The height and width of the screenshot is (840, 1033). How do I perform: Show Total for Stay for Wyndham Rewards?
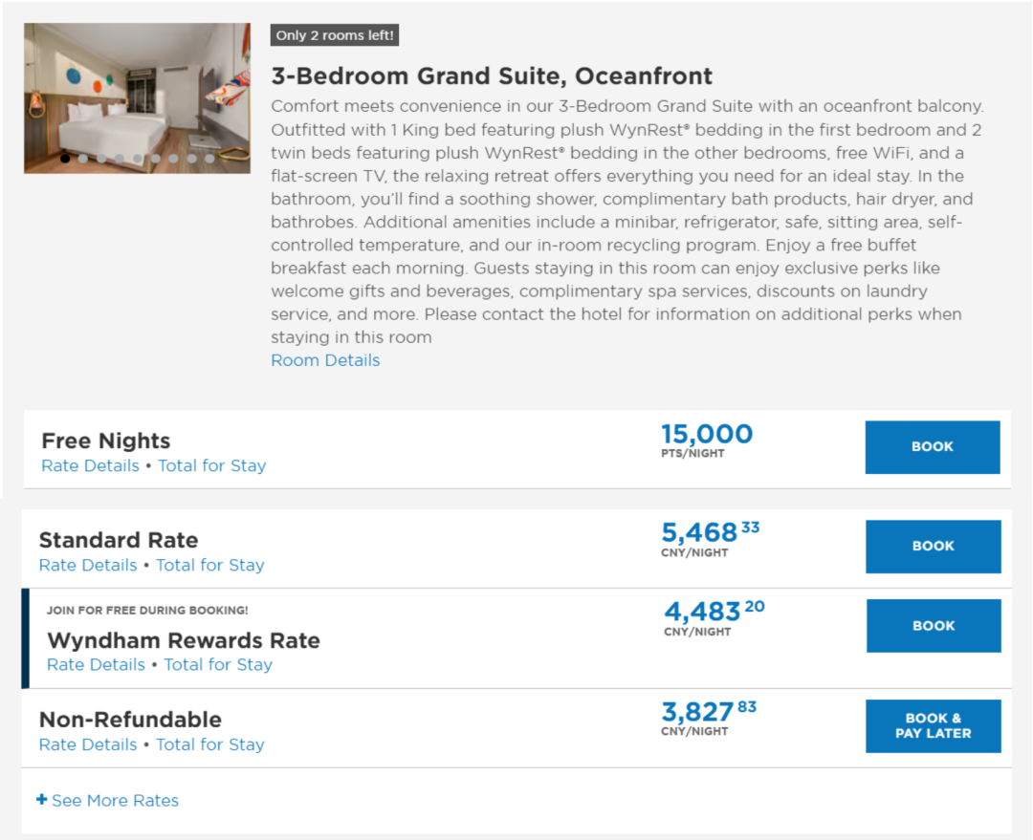pos(218,665)
